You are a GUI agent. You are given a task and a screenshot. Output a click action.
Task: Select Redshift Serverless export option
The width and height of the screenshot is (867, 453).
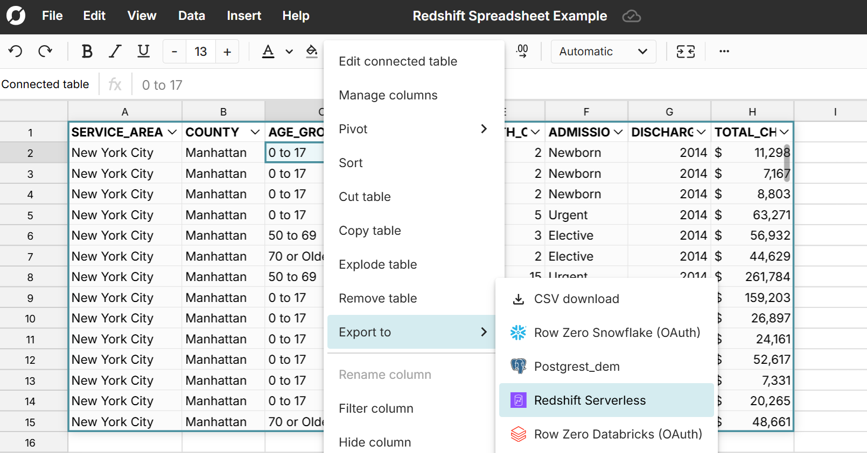click(x=590, y=400)
